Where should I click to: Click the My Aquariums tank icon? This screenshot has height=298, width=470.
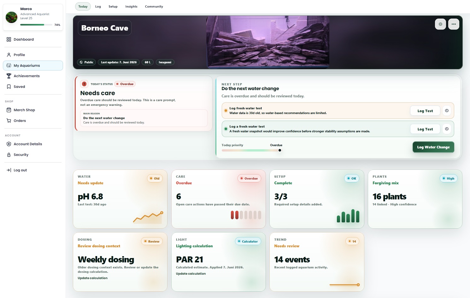(9, 66)
